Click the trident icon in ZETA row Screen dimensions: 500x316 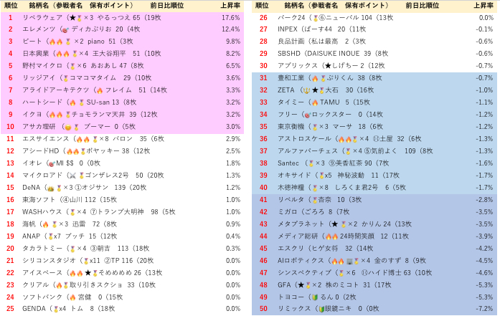[x=306, y=90]
